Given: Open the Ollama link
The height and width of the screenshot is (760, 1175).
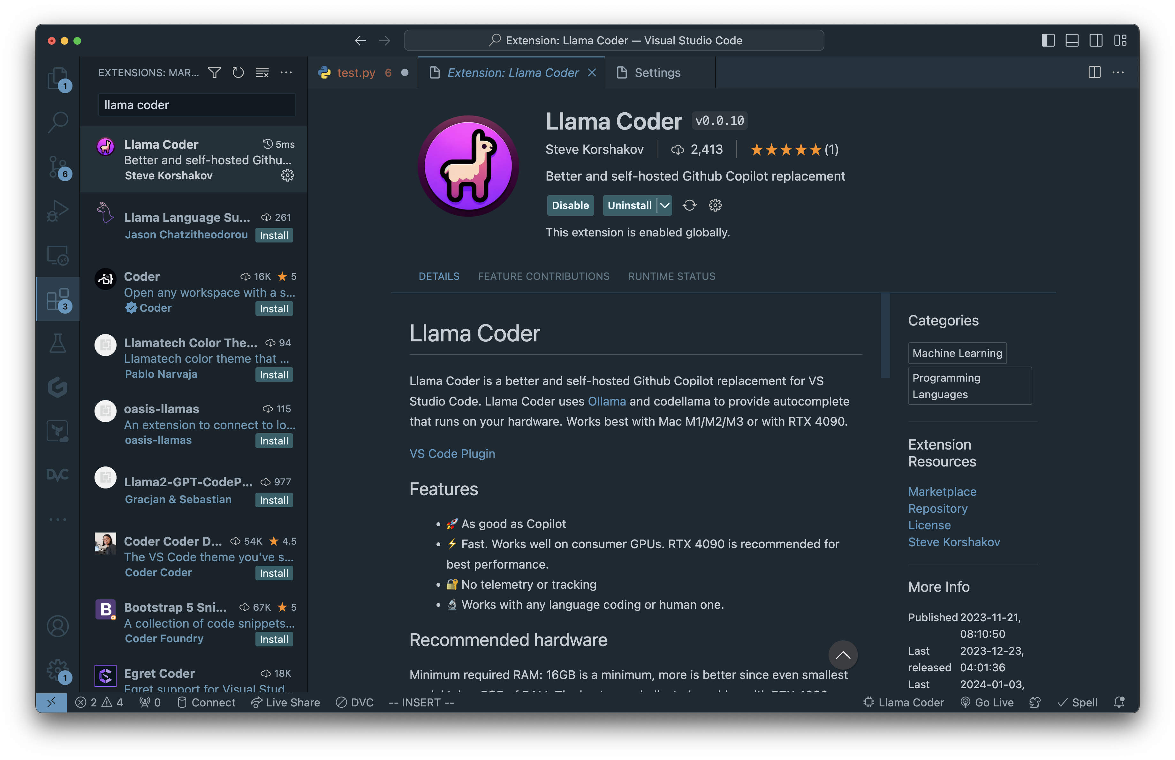Looking at the screenshot, I should coord(607,401).
